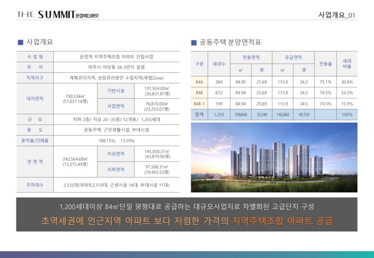
Task: Select the 84B-1 row label
Action: (x=199, y=104)
